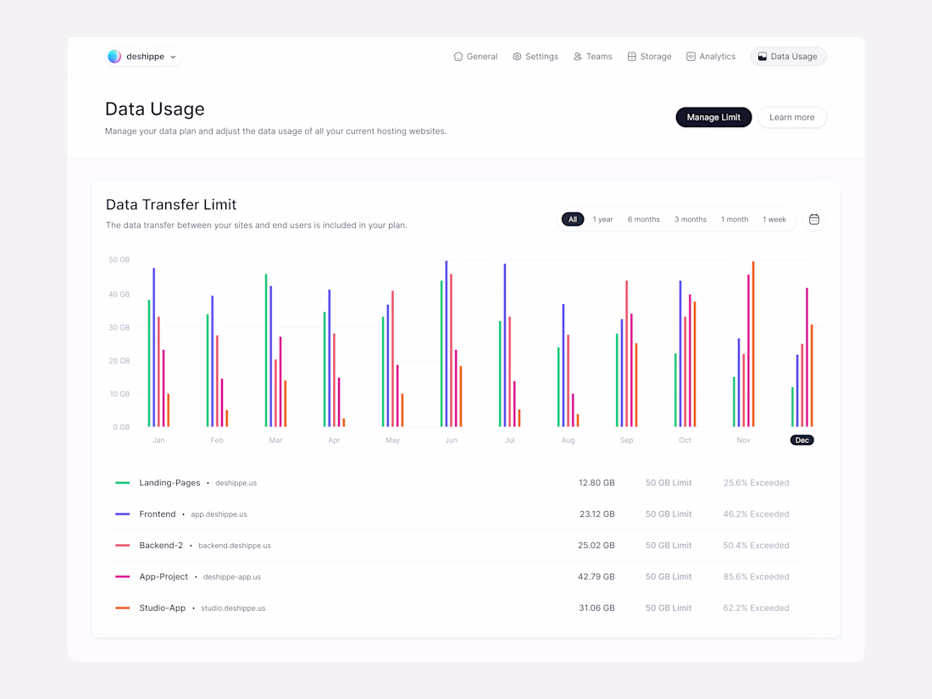Click the Analytics chart icon
The image size is (932, 699).
click(x=691, y=57)
